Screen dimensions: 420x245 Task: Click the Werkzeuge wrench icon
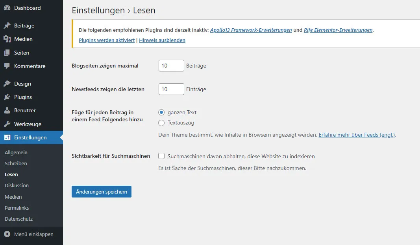[x=7, y=124]
